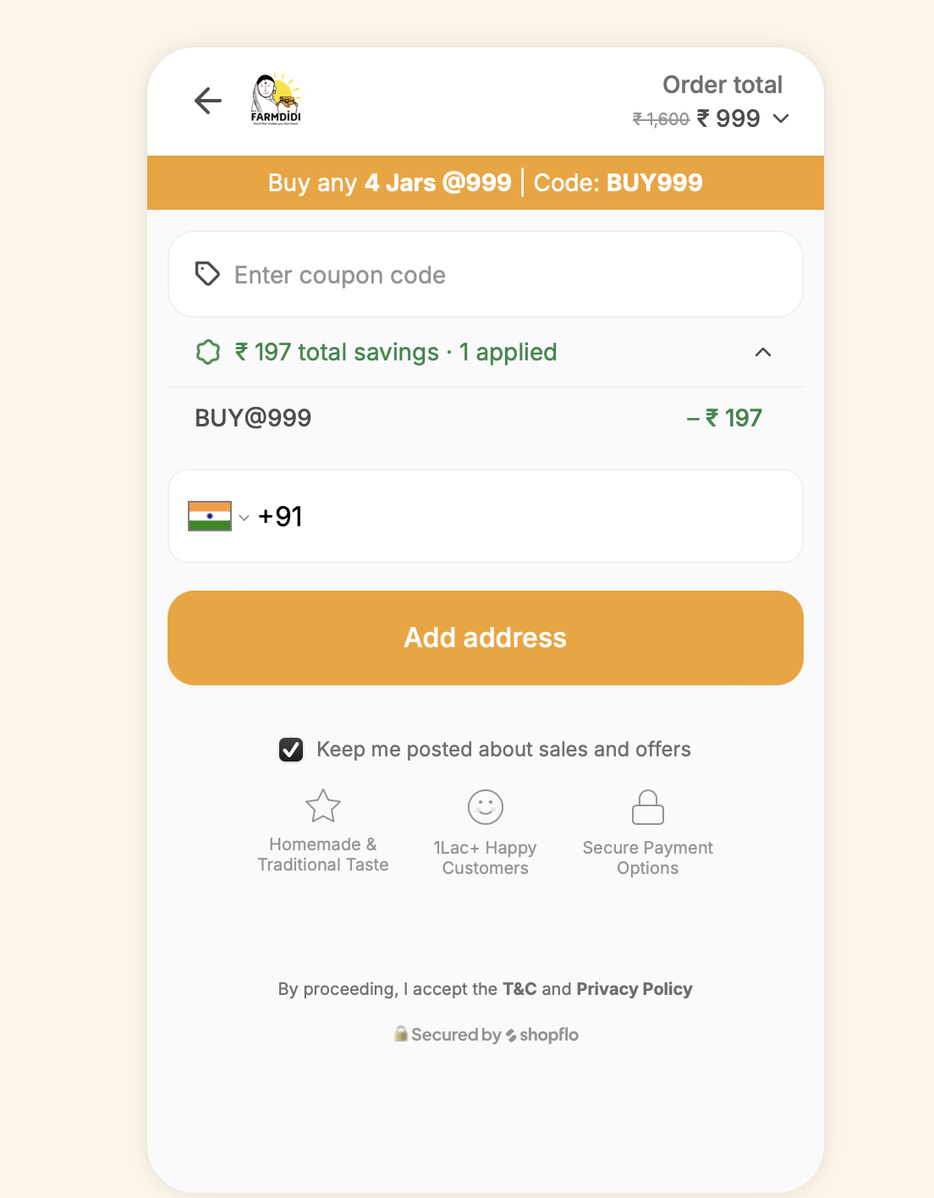The width and height of the screenshot is (934, 1198).
Task: Collapse the total savings section
Action: 762,352
